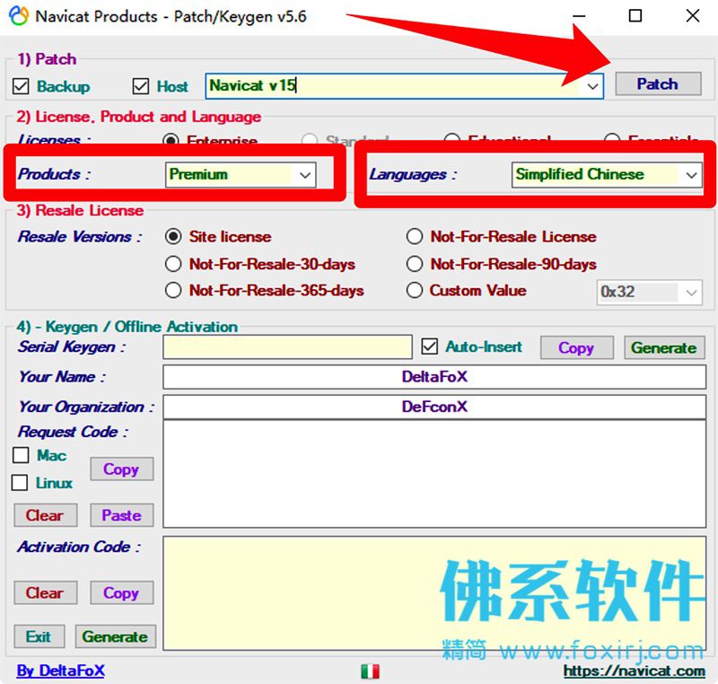The height and width of the screenshot is (684, 718).
Task: Toggle the Host checkbox
Action: pyautogui.click(x=141, y=86)
